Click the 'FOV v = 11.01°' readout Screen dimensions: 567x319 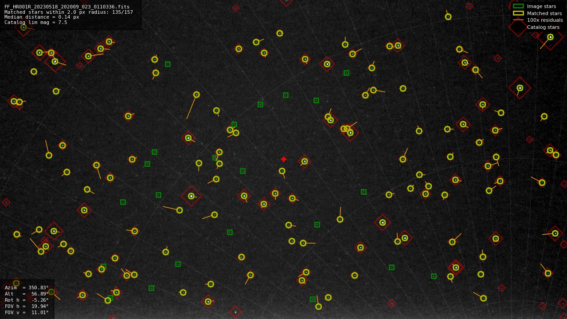(27, 312)
